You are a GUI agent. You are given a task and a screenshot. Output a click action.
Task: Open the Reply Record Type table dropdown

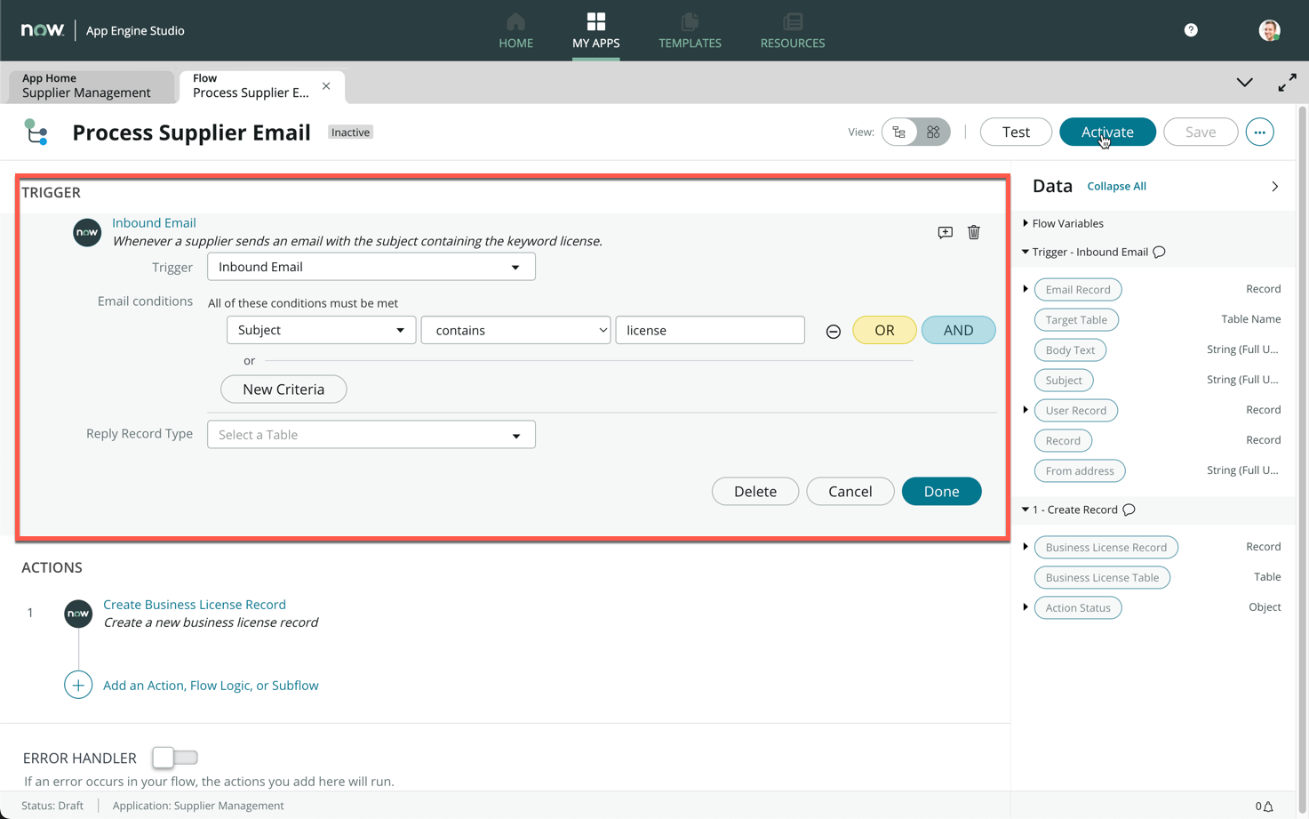pyautogui.click(x=371, y=435)
